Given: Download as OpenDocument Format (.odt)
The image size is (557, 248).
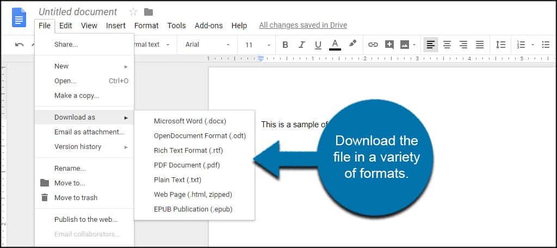Looking at the screenshot, I should click(x=195, y=136).
